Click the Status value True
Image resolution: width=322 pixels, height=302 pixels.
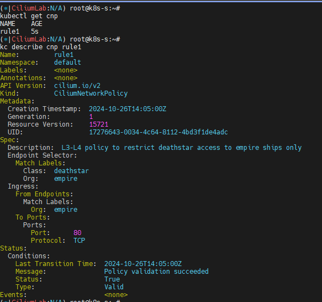(112, 279)
